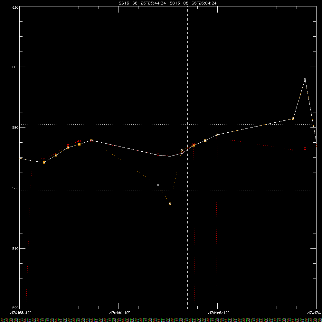Pick the lowest orange data marker near 555
322x322 pixels.
[x=170, y=204]
